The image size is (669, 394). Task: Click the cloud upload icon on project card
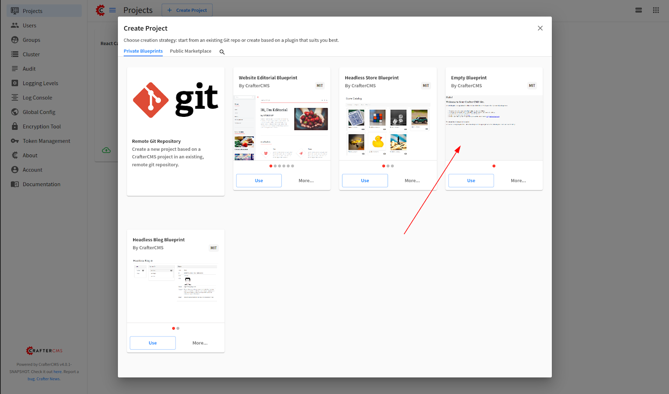(x=106, y=150)
